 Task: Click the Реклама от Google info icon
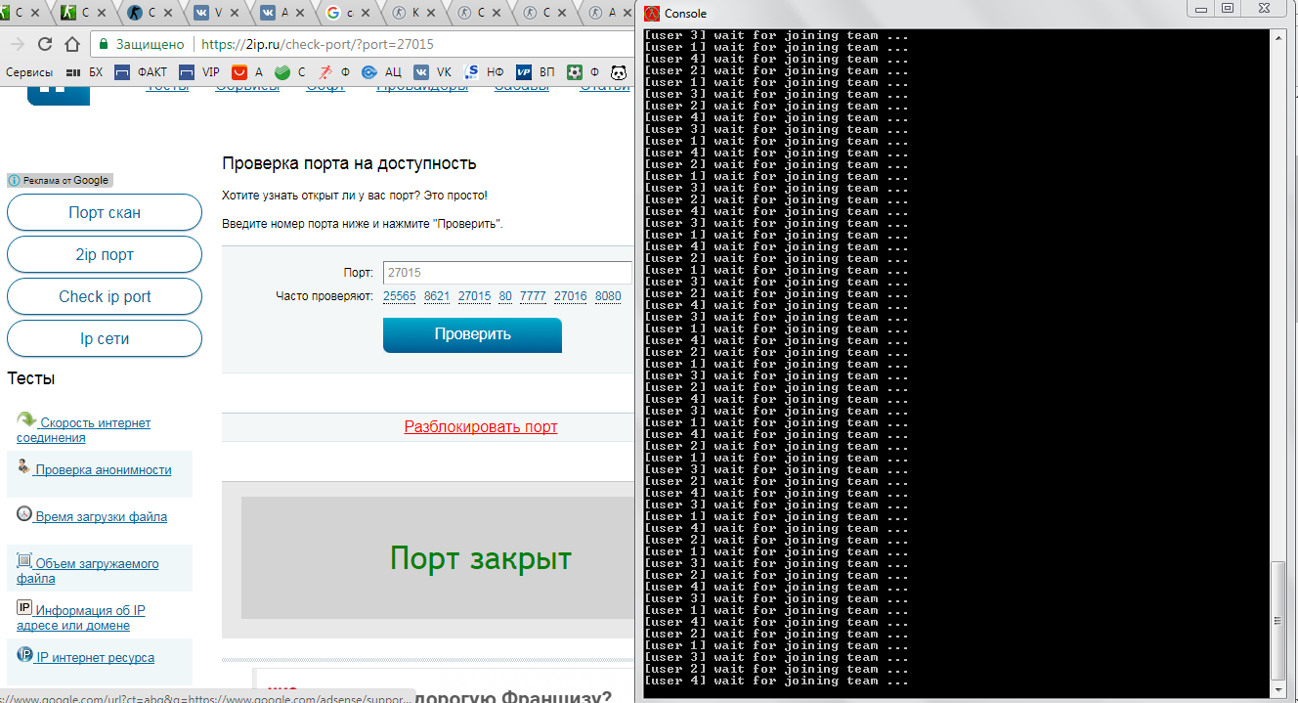tap(14, 180)
